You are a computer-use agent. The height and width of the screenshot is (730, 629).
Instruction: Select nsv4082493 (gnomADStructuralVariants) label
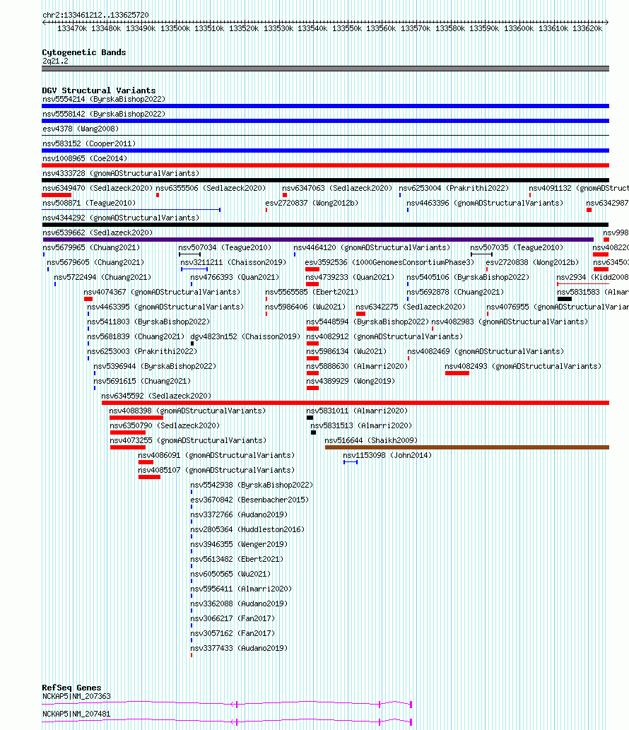click(x=523, y=367)
